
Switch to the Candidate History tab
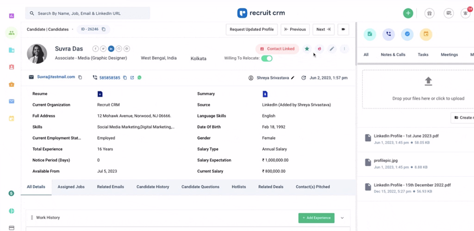coord(153,187)
